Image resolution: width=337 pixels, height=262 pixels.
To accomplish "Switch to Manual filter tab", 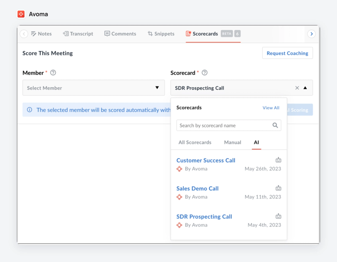I will pos(233,142).
